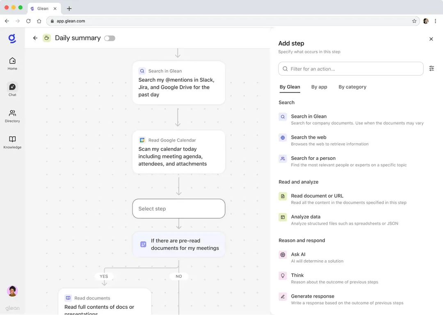Click the browser home button

point(39,21)
